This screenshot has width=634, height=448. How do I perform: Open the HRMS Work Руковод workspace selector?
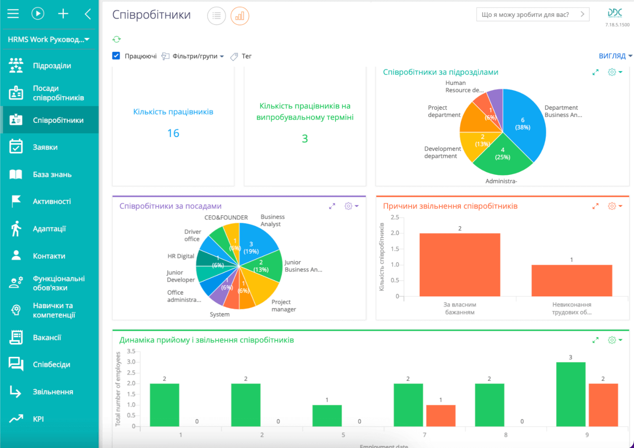(49, 39)
